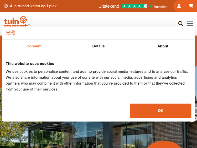Click the tuinmarqt logo inside cookie dialog
The height and width of the screenshot is (148, 197).
(x=11, y=33)
